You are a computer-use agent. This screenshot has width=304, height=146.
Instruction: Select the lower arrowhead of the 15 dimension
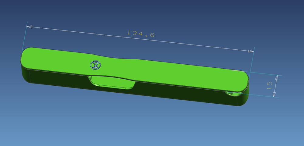tap(275, 94)
